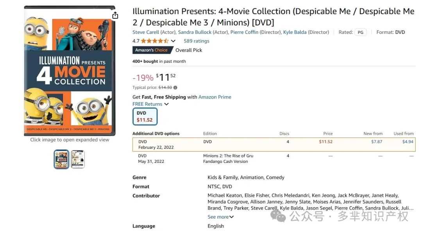Select the February 22, 2022 DVD row
Viewport: 422px width, 233px height.
pos(274,145)
